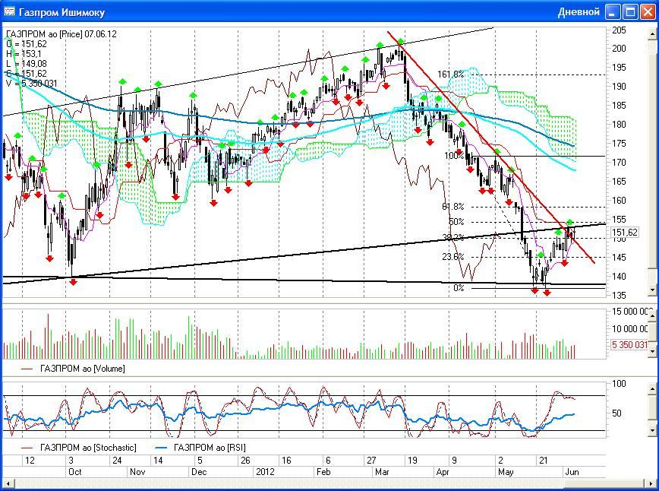Click the "May" month label
Image resolution: width=659 pixels, height=491 pixels.
[x=506, y=472]
